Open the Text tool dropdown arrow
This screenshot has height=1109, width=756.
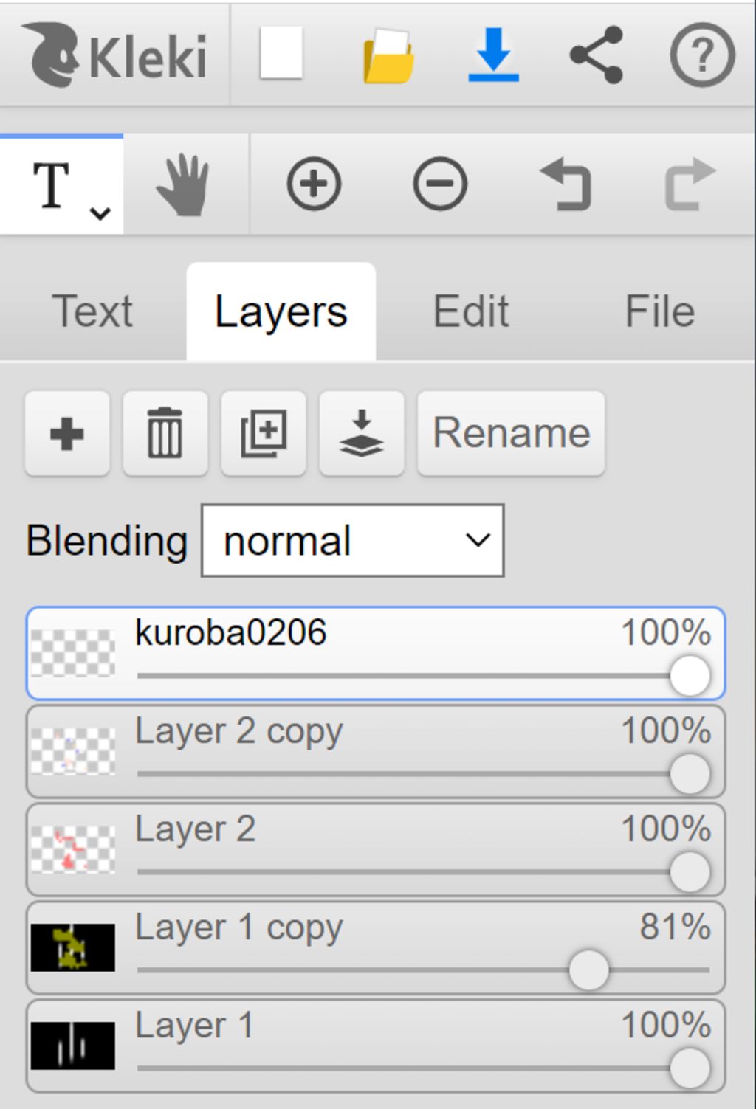click(x=100, y=214)
